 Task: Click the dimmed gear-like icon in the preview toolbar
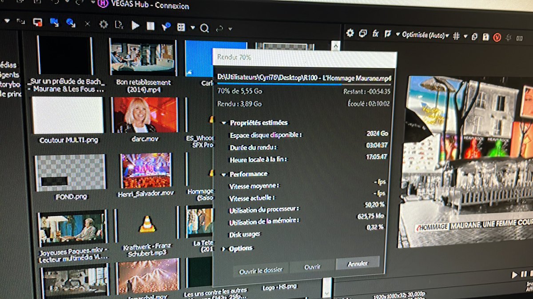(x=509, y=38)
